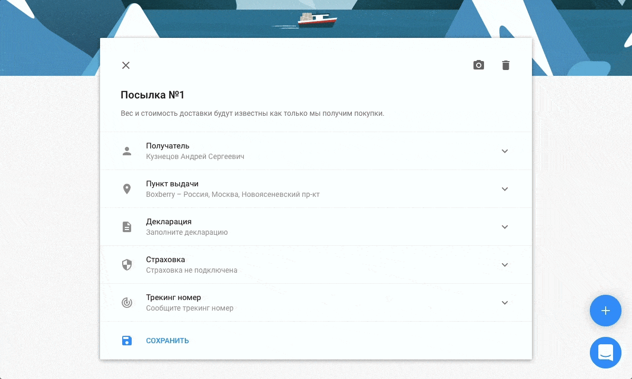Viewport: 632px width, 379px height.
Task: Click the radar icon beside Трекинг номер
Action: click(x=127, y=303)
